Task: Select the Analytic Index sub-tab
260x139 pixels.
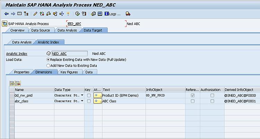Action: [48, 42]
